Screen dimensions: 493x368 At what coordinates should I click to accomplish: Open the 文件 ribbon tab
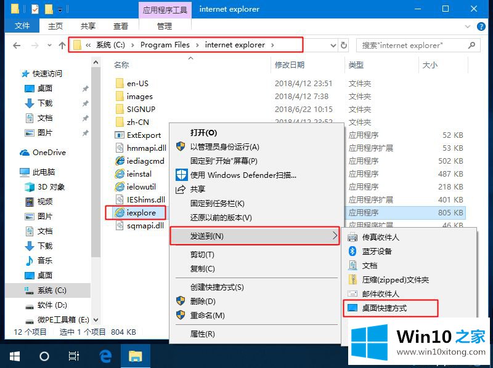(22, 26)
